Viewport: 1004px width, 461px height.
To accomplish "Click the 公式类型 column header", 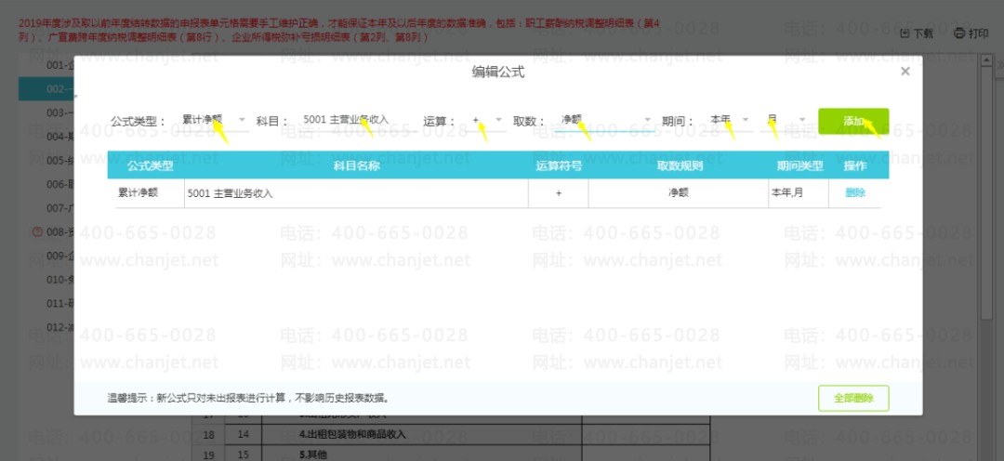I will pos(150,165).
